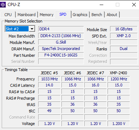The height and width of the screenshot is (130, 139).
Task: Click the XMP-2400 column header
Action: click(x=118, y=73)
